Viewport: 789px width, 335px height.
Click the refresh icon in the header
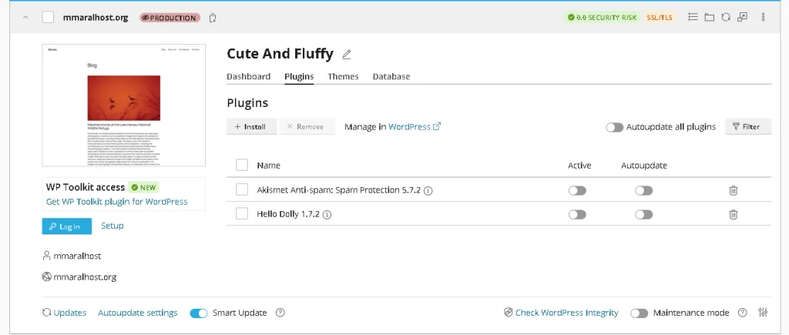(x=726, y=17)
